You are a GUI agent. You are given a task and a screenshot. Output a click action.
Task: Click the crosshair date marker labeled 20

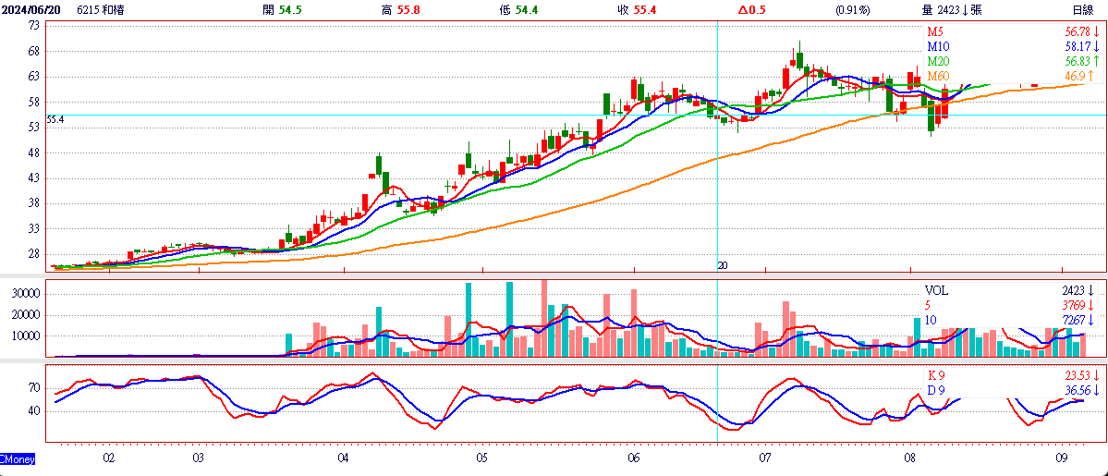pyautogui.click(x=722, y=265)
